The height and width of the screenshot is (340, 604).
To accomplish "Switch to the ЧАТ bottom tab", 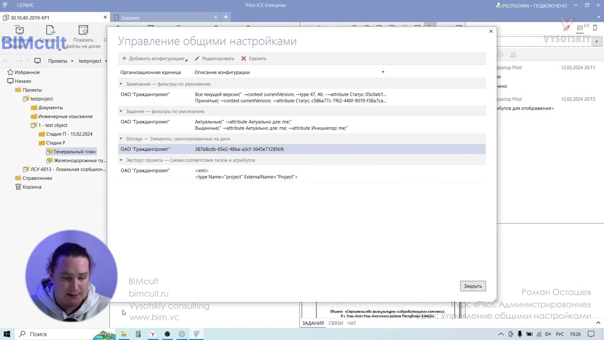I will (352, 323).
